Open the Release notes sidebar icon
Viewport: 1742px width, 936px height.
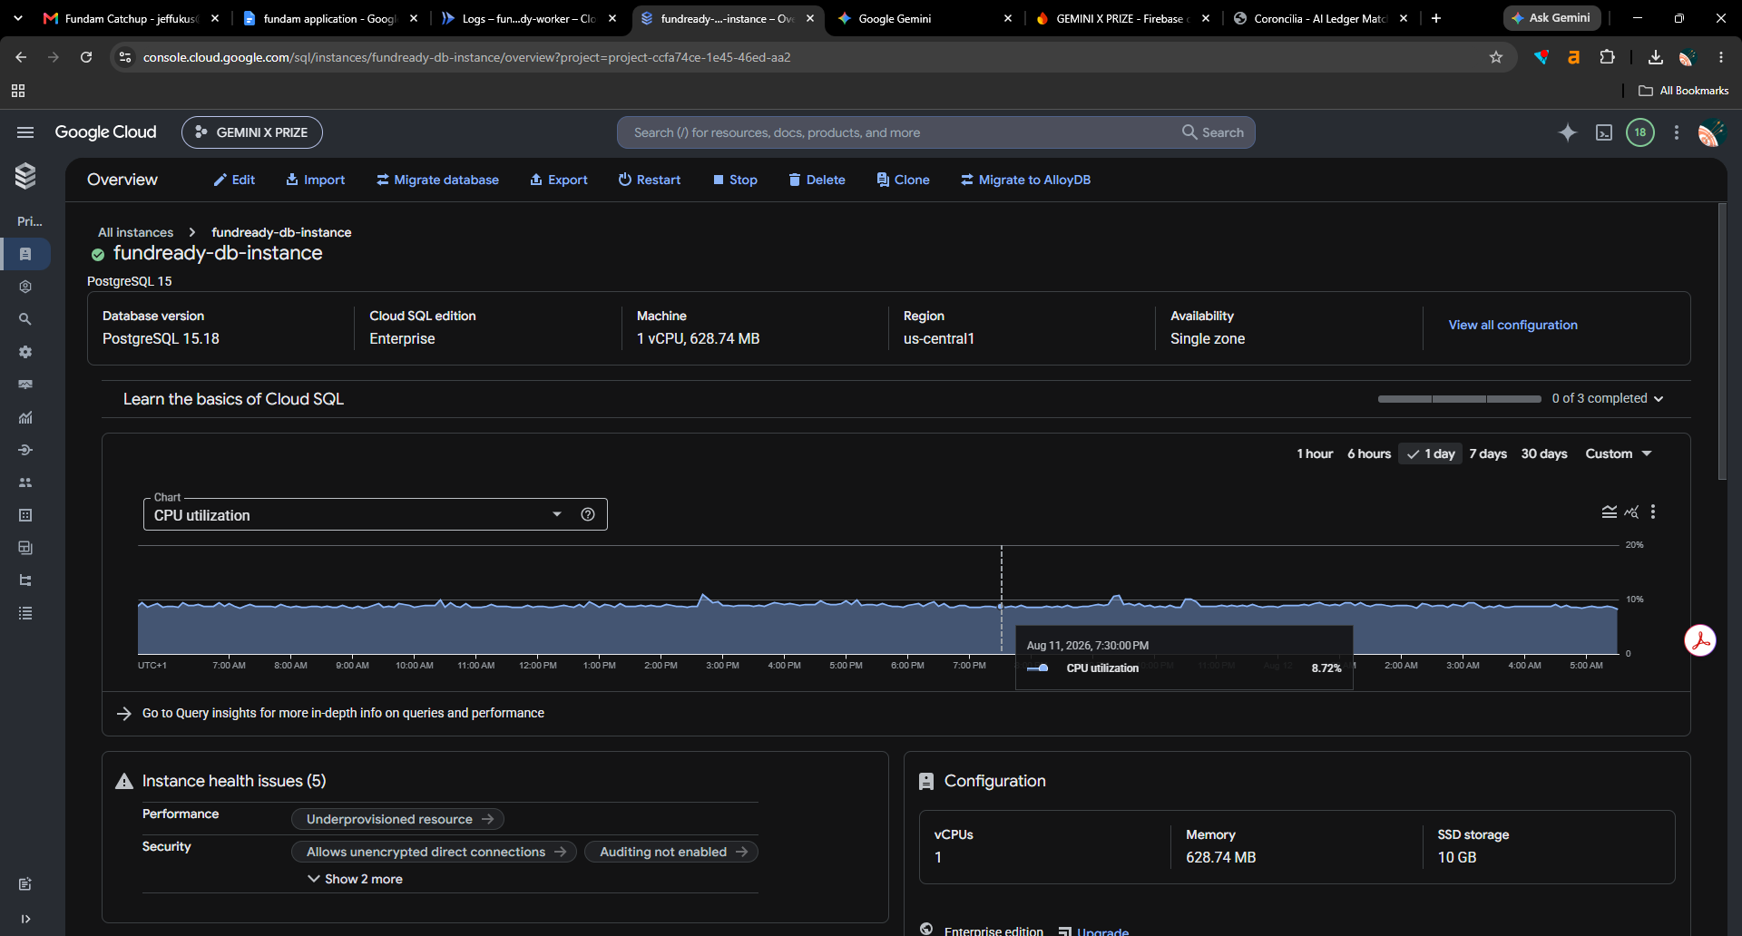pos(25,884)
